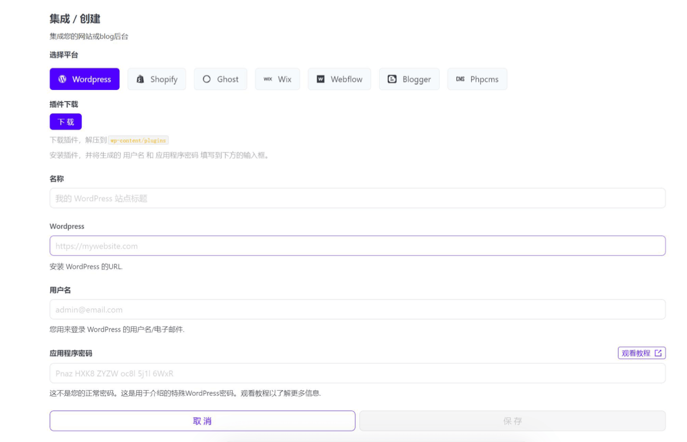Click the wp-content/plugins code path

138,140
